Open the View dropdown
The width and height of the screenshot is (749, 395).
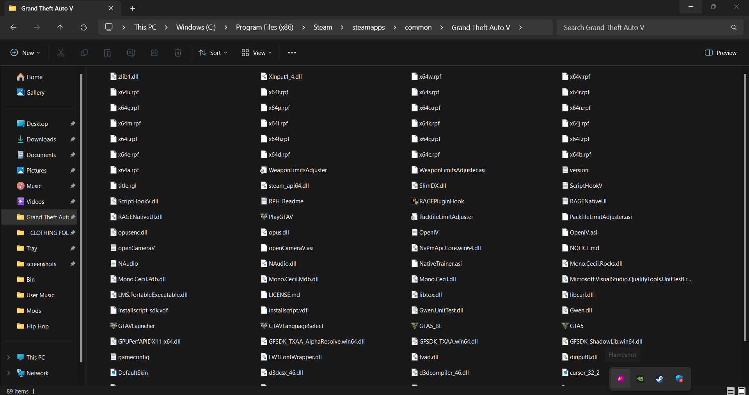tap(256, 53)
